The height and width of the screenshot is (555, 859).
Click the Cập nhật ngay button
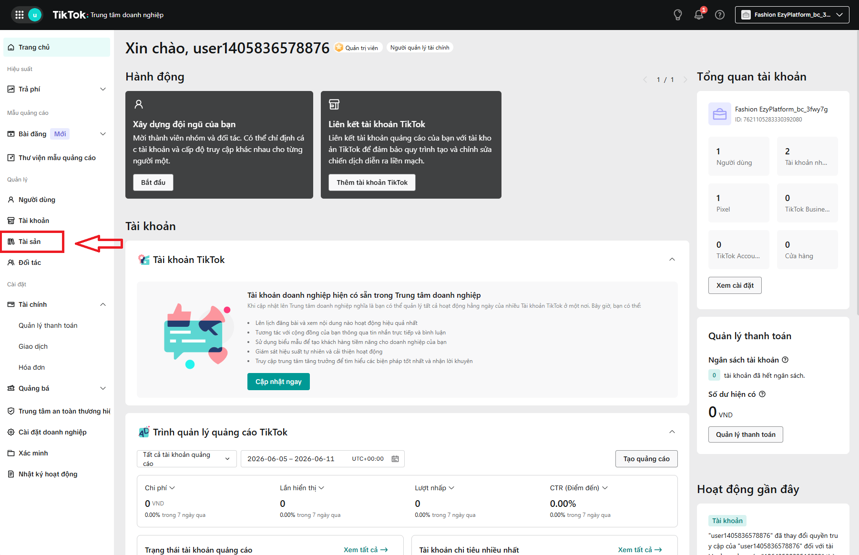[x=278, y=382]
